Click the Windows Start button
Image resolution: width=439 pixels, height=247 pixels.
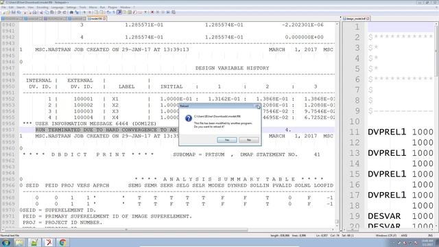point(6,242)
